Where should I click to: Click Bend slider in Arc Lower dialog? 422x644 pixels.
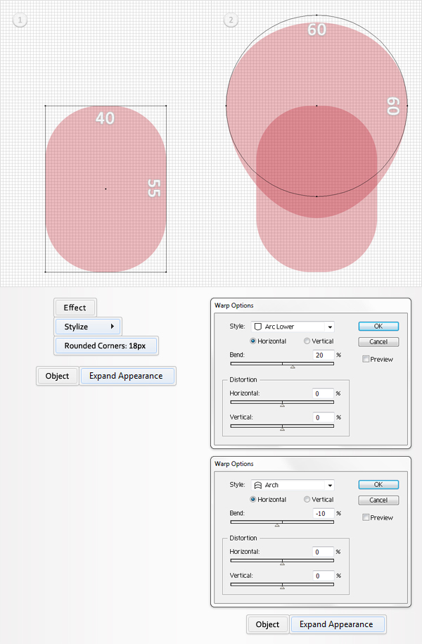click(282, 364)
